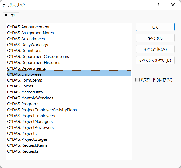Select CYDAS.Requests table
The image size is (181, 168).
23,151
